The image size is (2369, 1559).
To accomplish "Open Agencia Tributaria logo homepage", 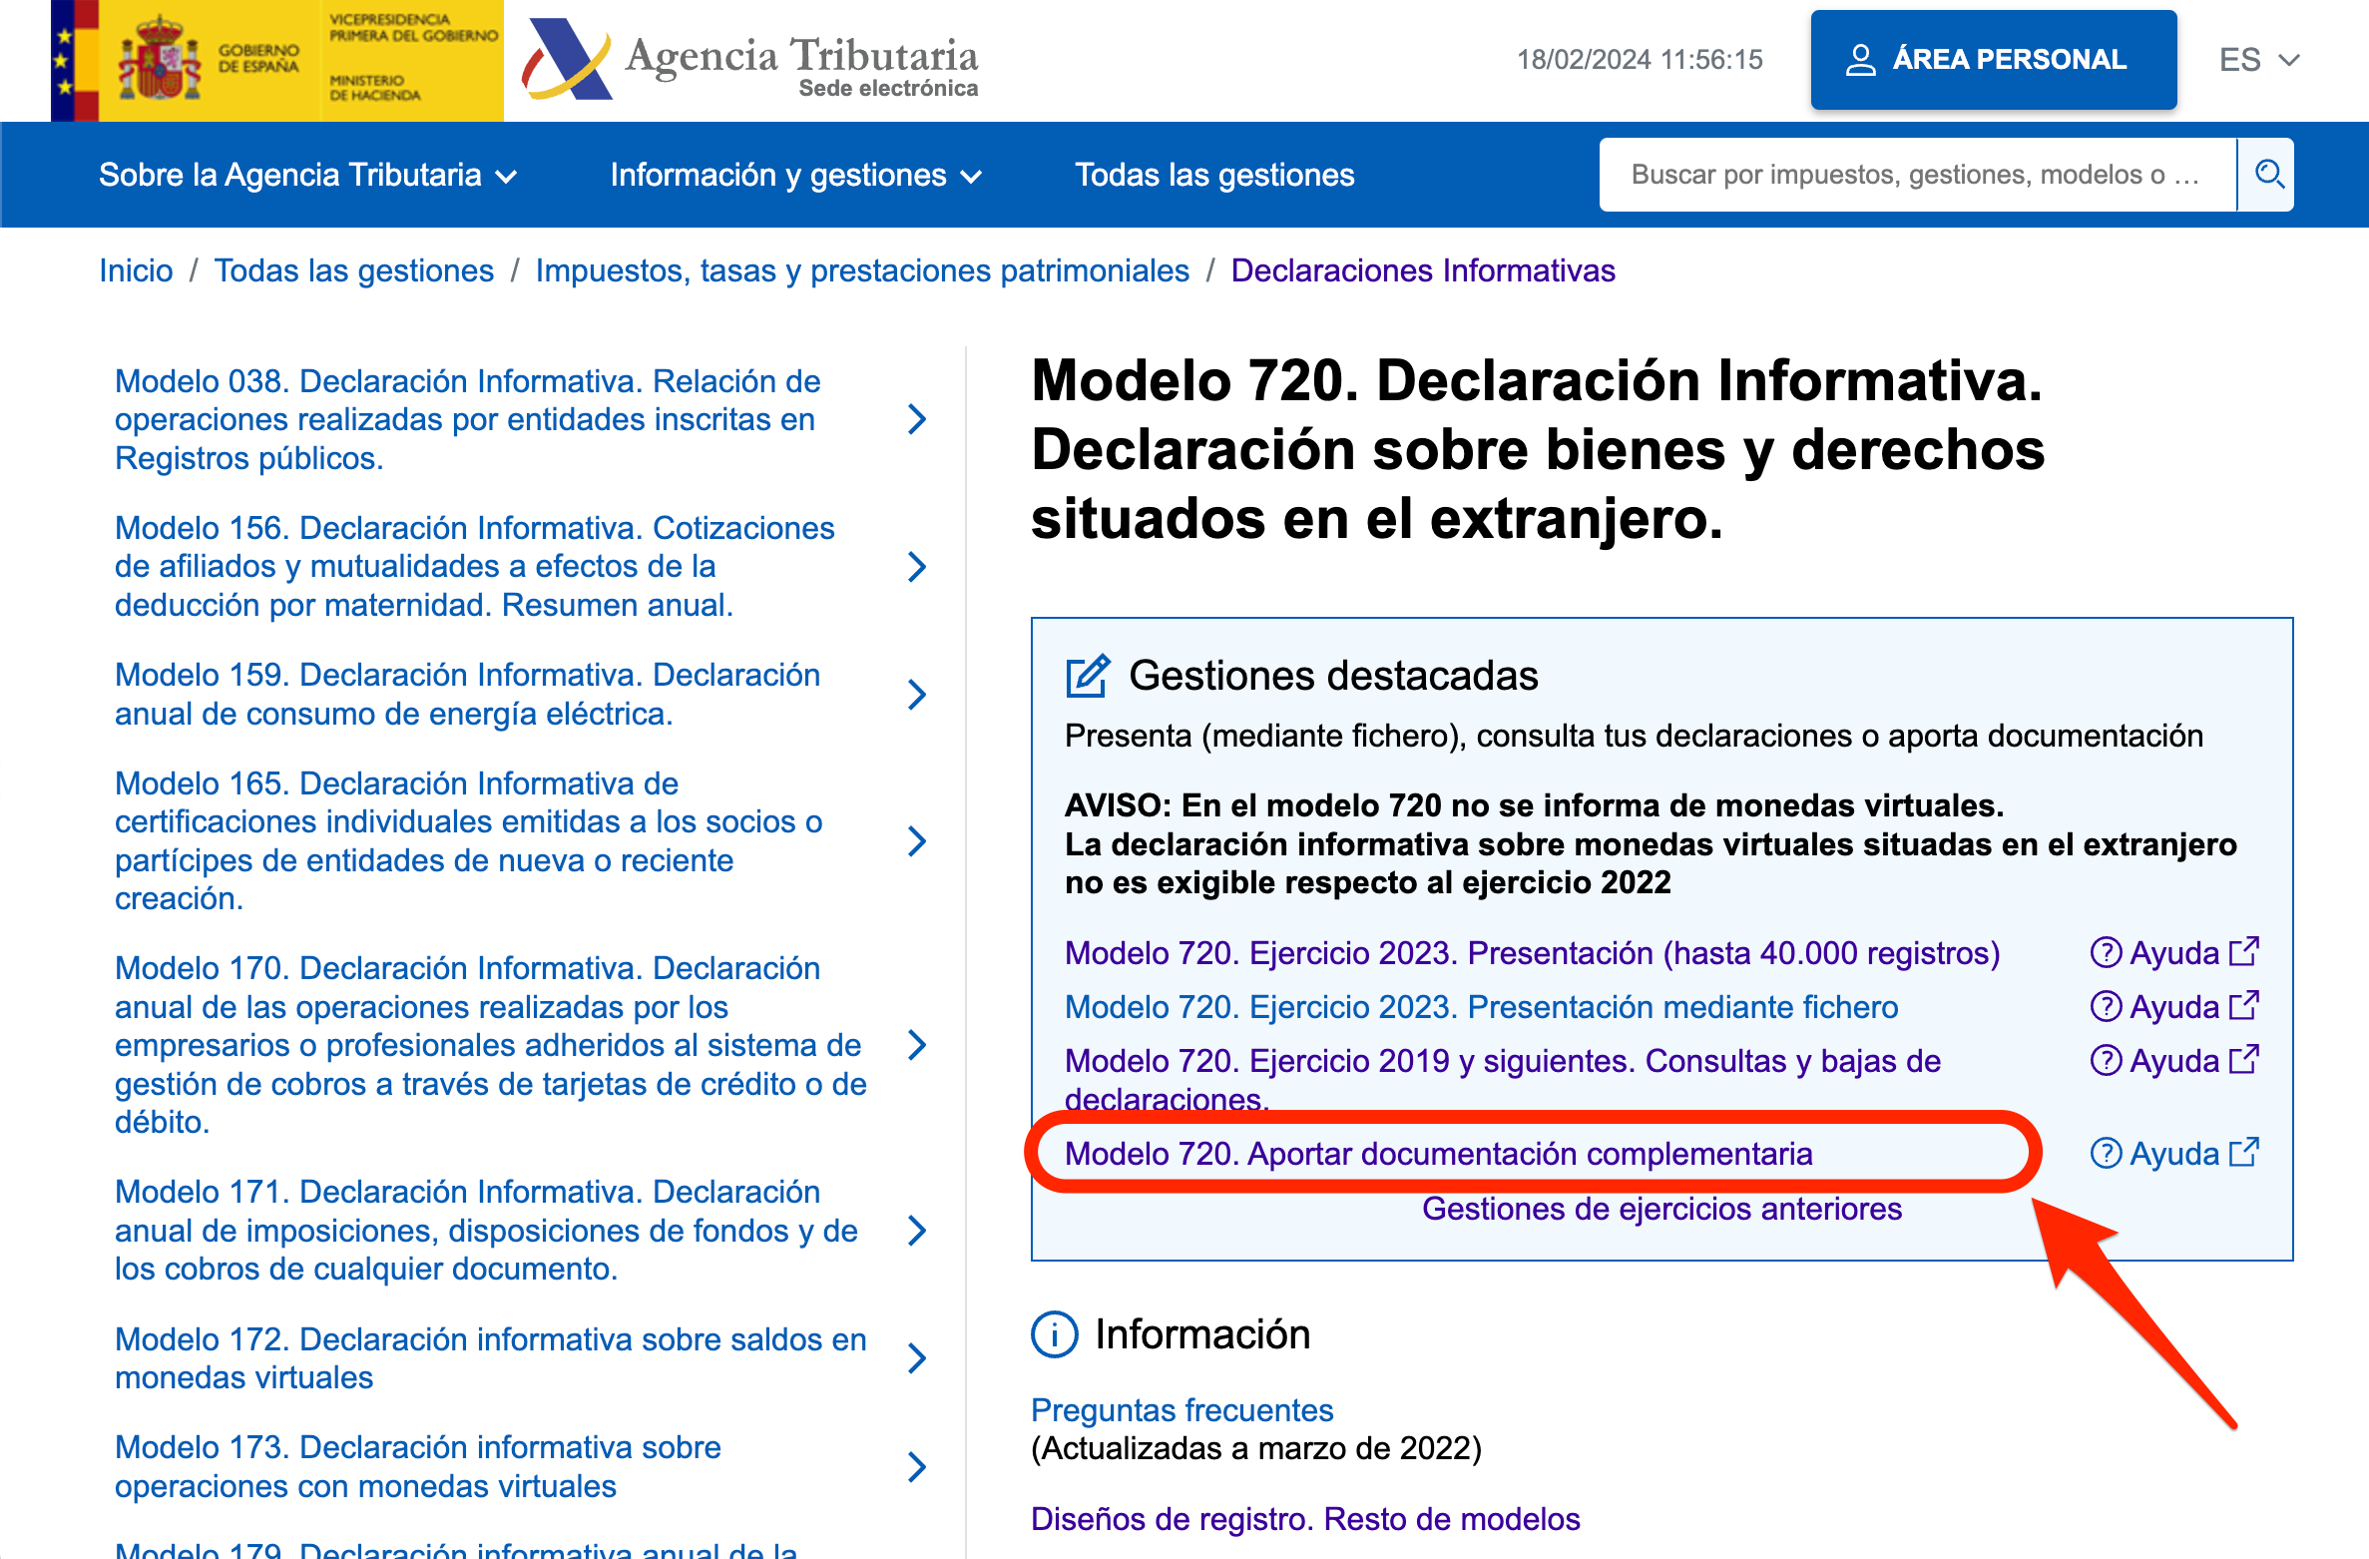I will [x=750, y=60].
